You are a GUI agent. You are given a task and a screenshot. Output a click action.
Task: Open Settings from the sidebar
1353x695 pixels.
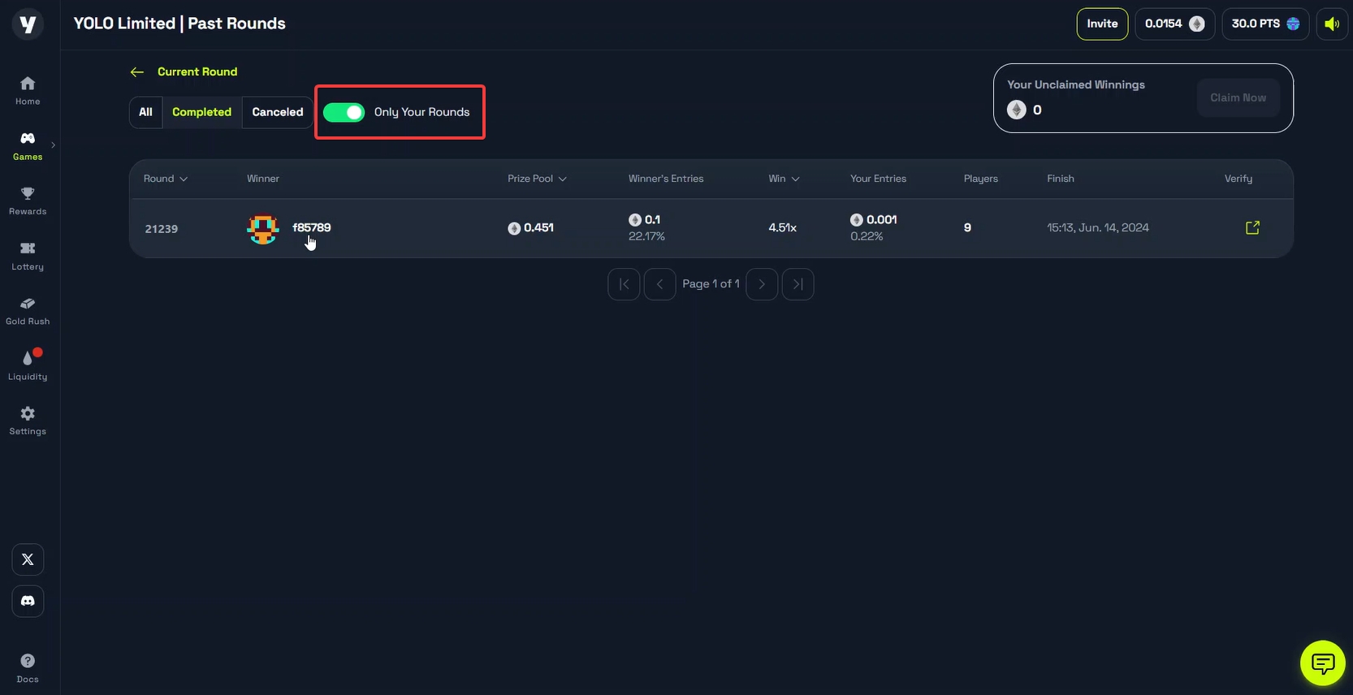coord(28,420)
